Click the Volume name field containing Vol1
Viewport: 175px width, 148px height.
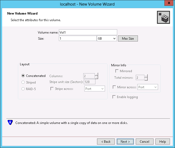(x=88, y=33)
